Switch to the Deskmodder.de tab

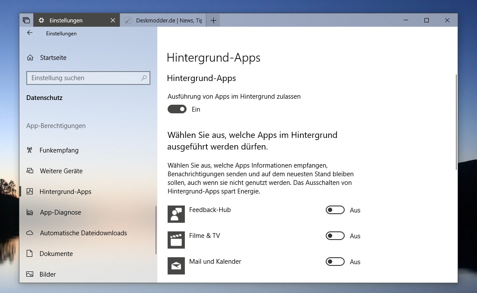(163, 20)
